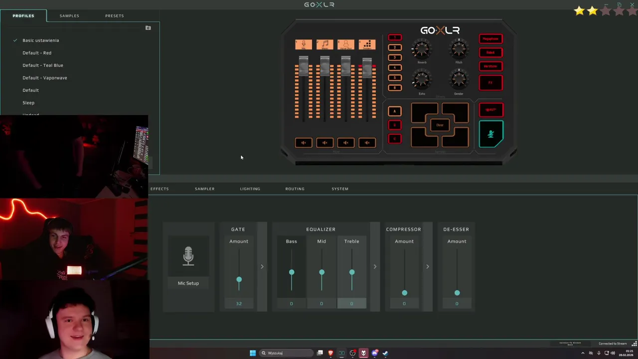Open the Effects tab
The width and height of the screenshot is (638, 359).
click(159, 188)
